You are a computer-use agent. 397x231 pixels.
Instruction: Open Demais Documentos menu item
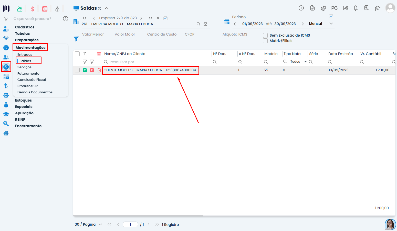35,92
